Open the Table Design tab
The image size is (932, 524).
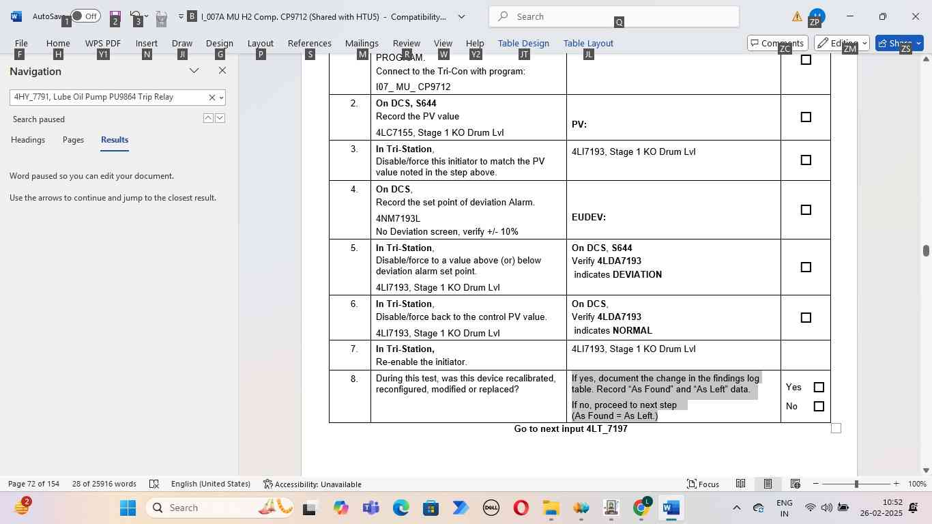[x=523, y=43]
